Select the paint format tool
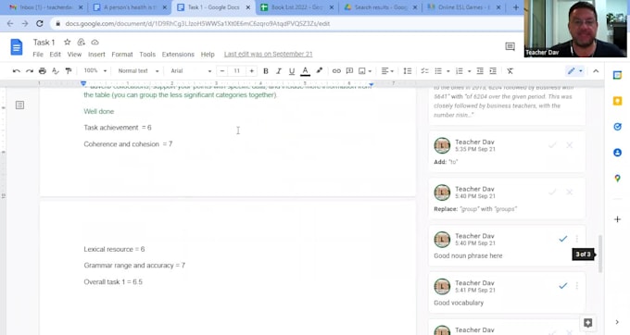The width and height of the screenshot is (630, 335). pos(69,71)
